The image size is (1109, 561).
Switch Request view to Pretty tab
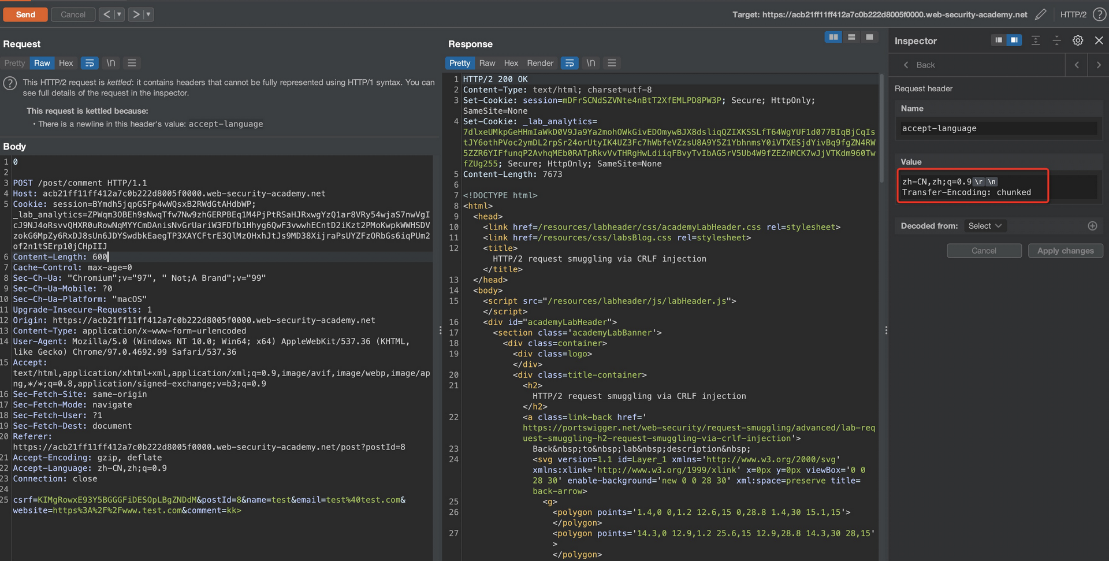14,63
